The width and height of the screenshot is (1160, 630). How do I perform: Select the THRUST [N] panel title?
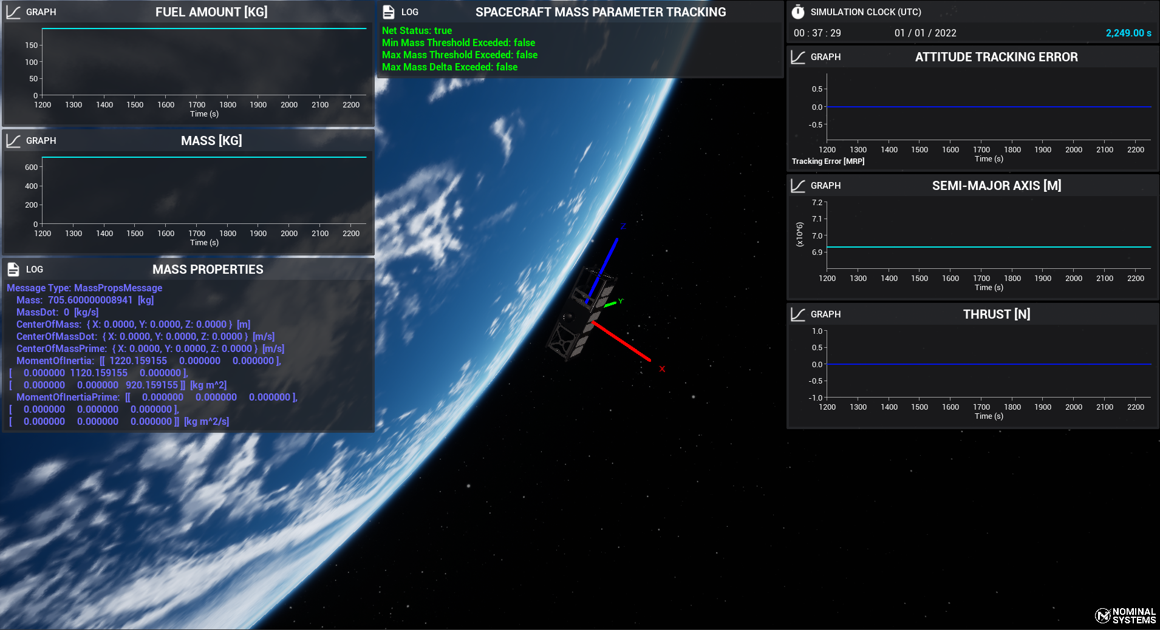pos(997,314)
